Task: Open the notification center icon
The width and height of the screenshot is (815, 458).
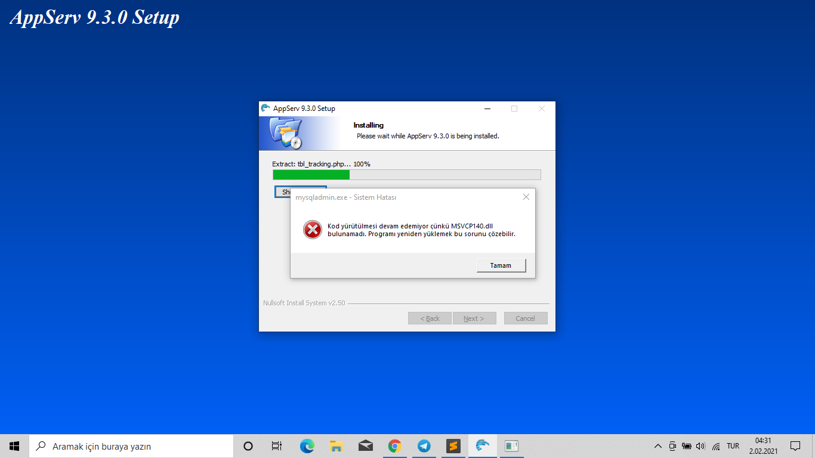Action: pos(795,446)
